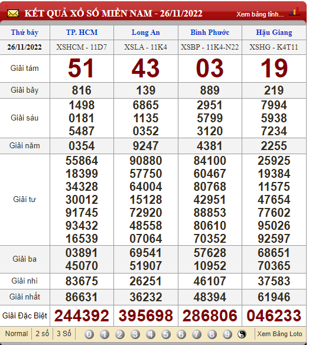This screenshot has width=309, height=345.
Task: Filter by digit 2 ball
Action: [x=120, y=334]
